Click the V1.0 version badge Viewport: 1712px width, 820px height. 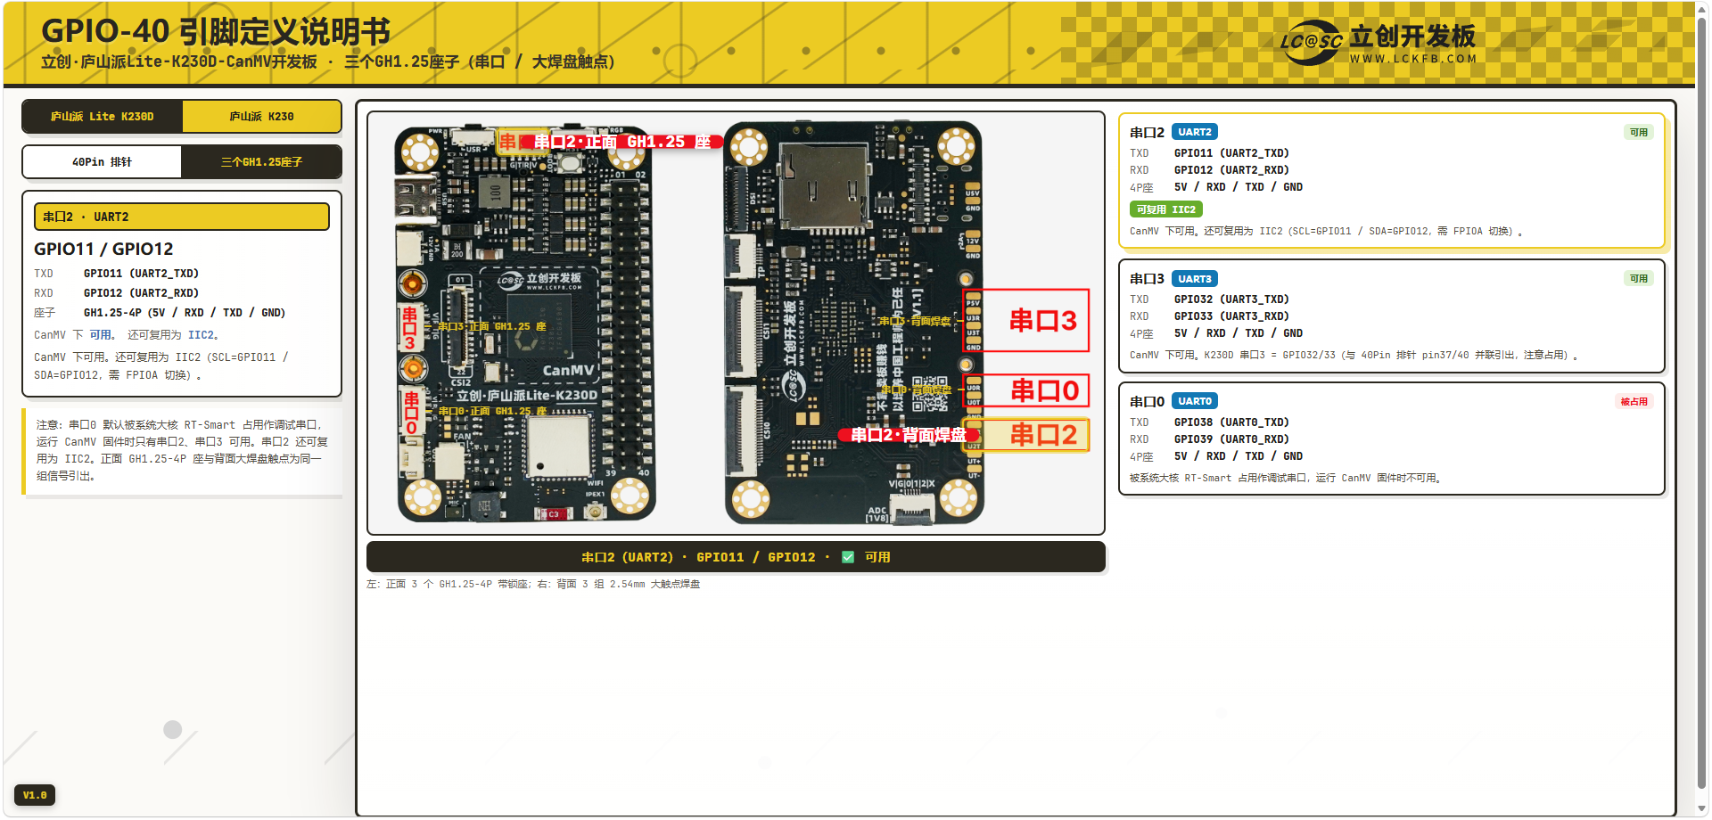click(x=35, y=795)
